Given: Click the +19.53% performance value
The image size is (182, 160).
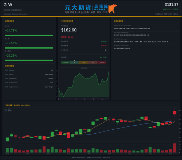Looking at the screenshot, I should point(11,43).
